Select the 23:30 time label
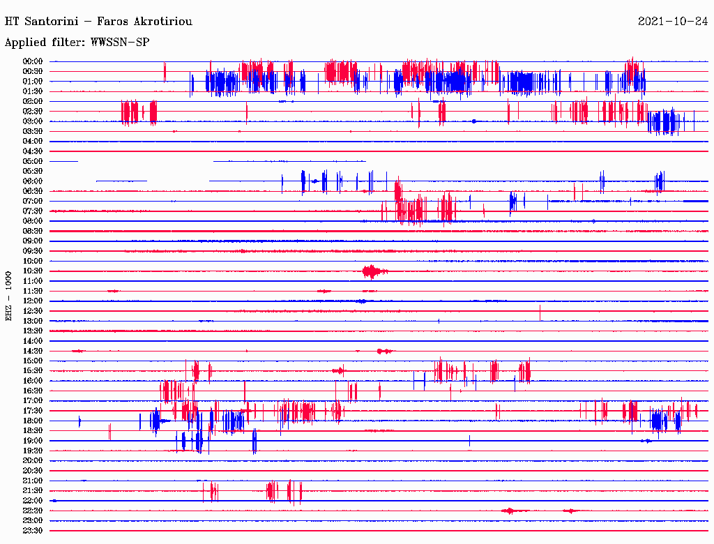Screen dimensions: 714x544 point(33,531)
